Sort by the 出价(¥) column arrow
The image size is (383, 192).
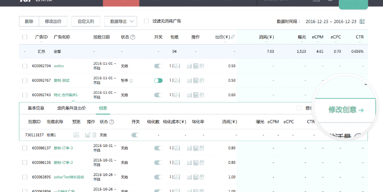tap(225, 42)
